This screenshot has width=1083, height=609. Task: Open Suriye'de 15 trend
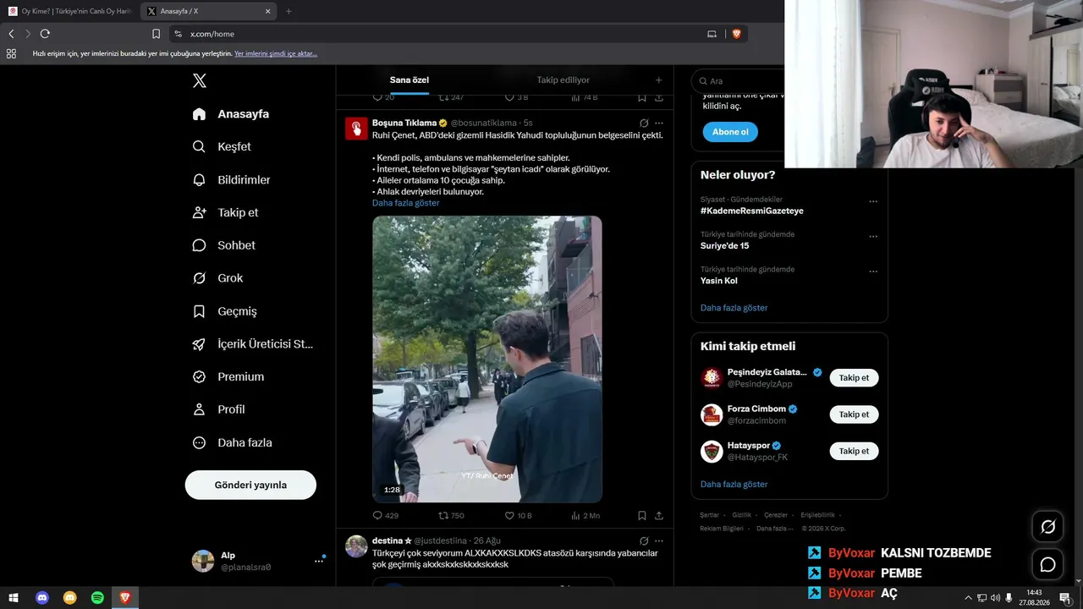[725, 245]
